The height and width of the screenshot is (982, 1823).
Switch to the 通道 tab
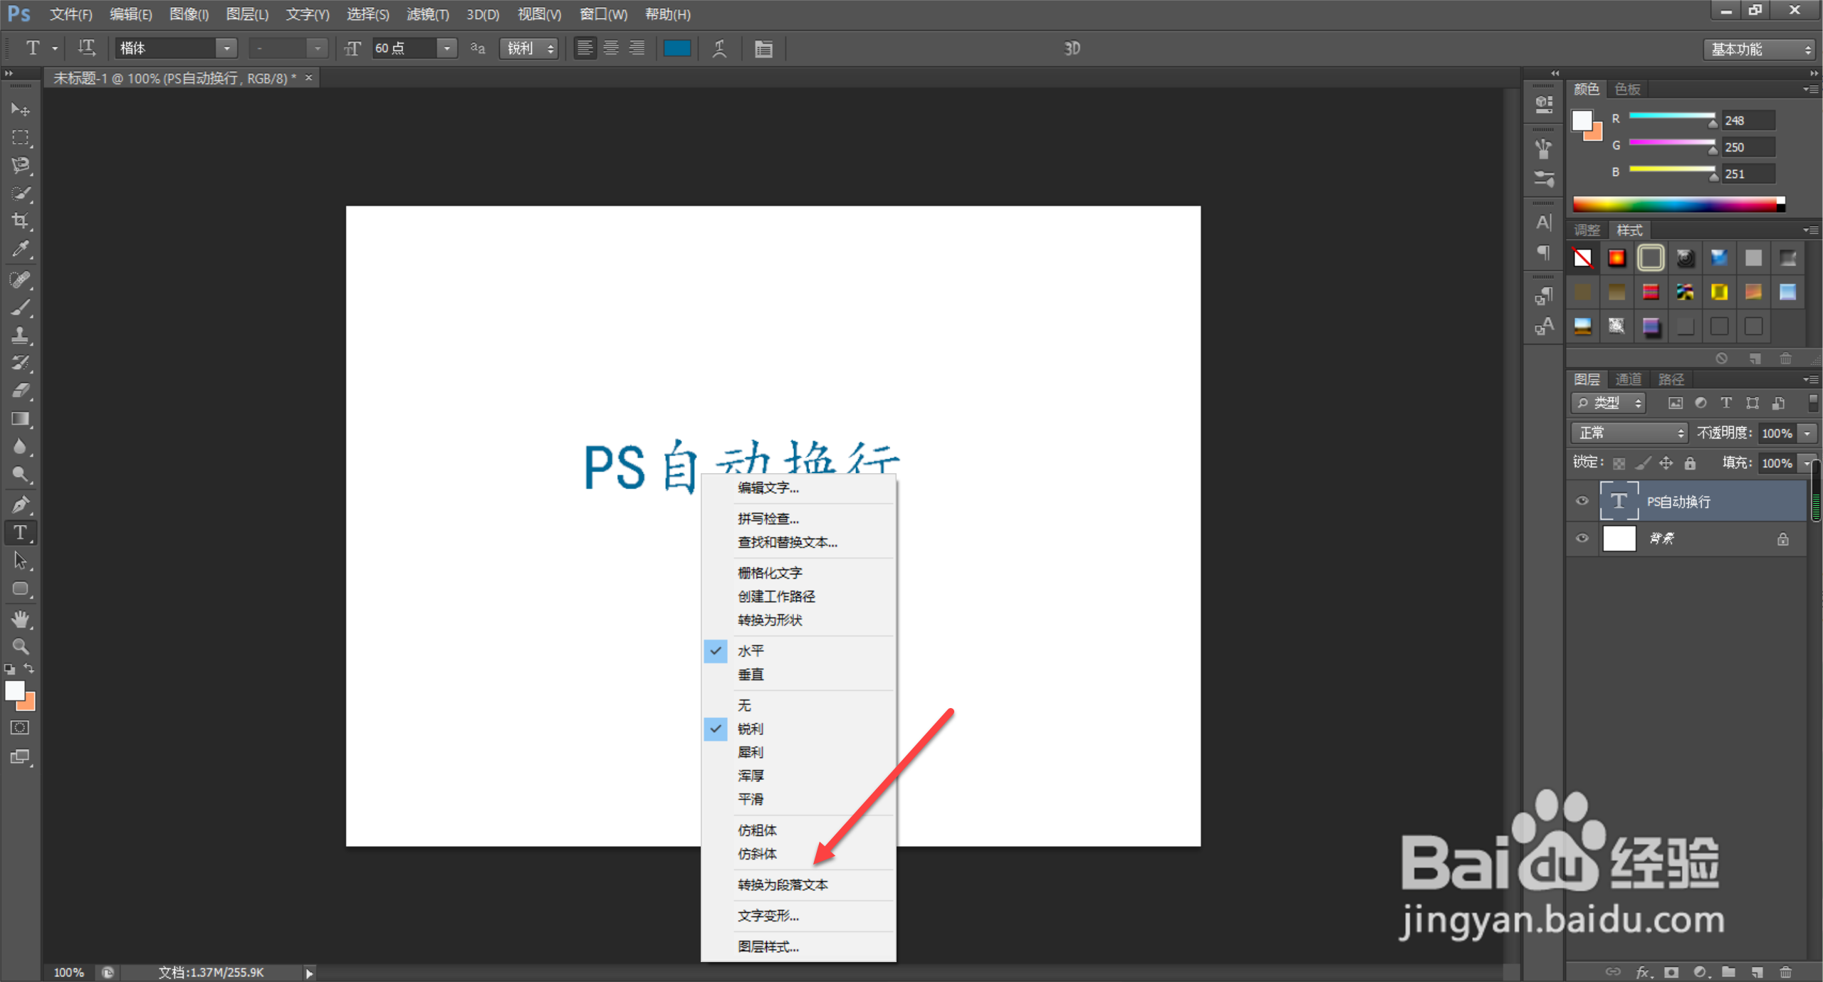[1628, 379]
